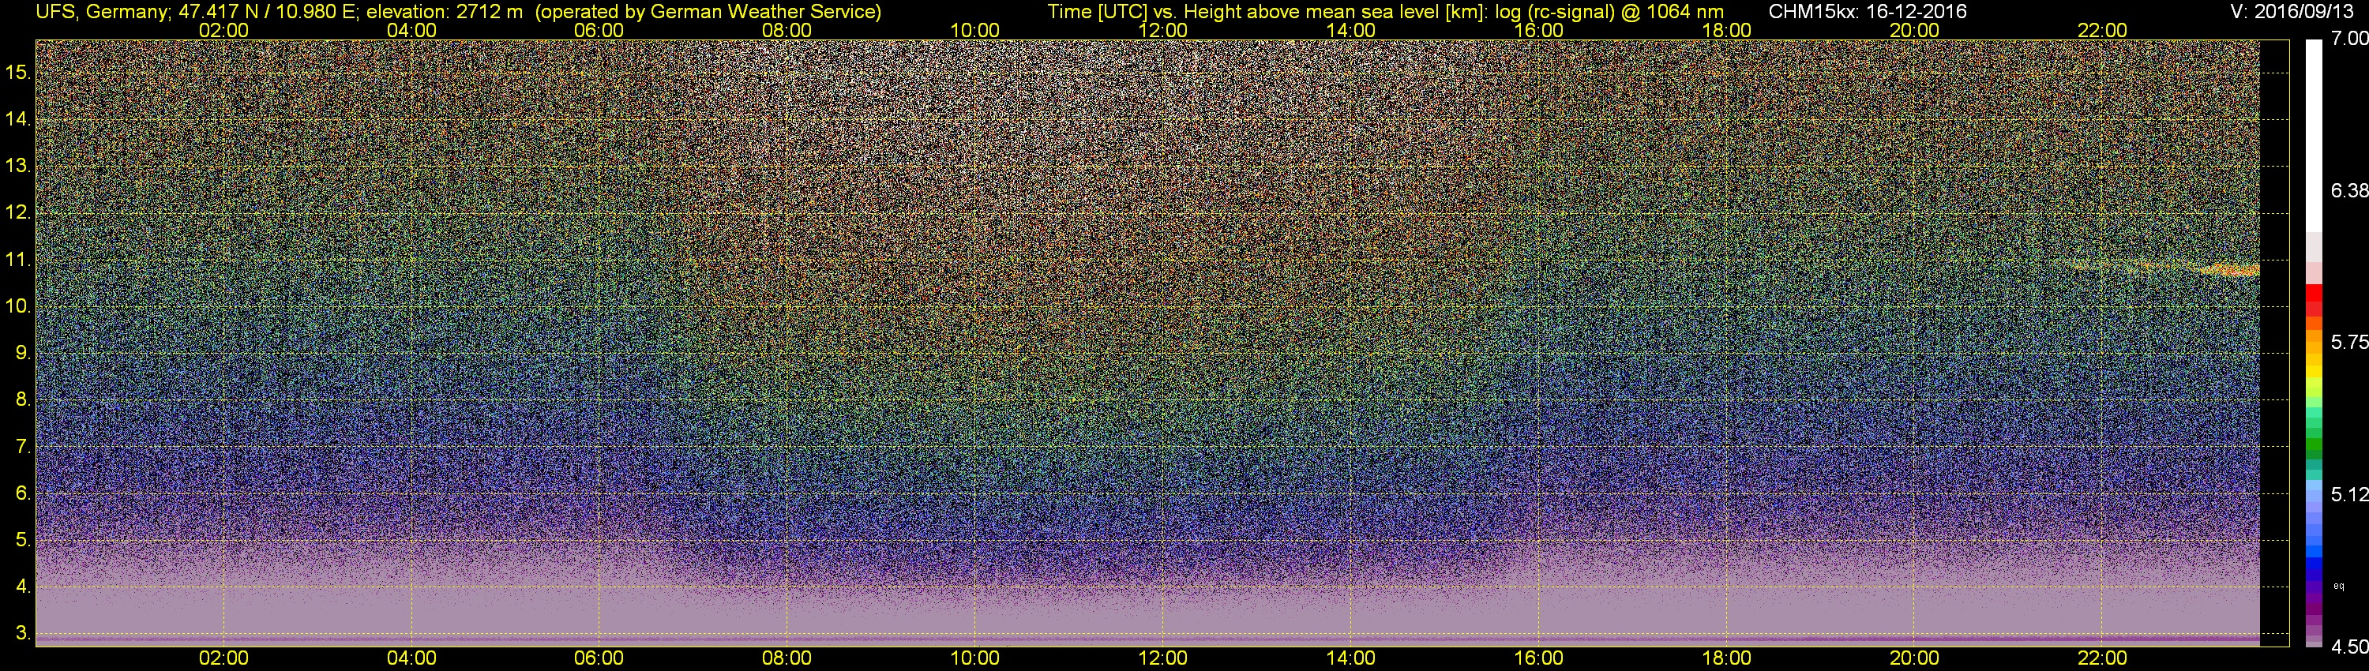The width and height of the screenshot is (2369, 671).
Task: Click the 12:00 tick label on bottom axis
Action: tap(1162, 658)
